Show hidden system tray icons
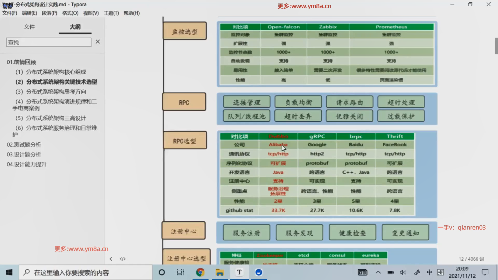This screenshot has width=498, height=280. [378, 272]
